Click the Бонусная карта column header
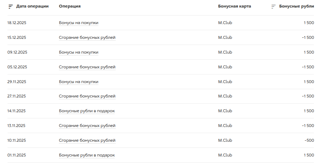The height and width of the screenshot is (168, 320). (234, 6)
